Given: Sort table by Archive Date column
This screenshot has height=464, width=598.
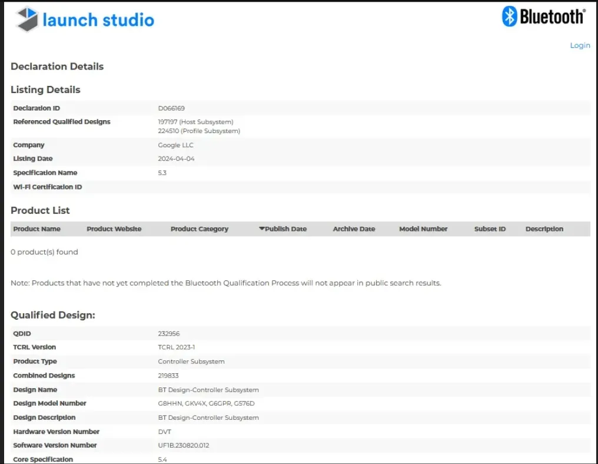Looking at the screenshot, I should (x=354, y=229).
